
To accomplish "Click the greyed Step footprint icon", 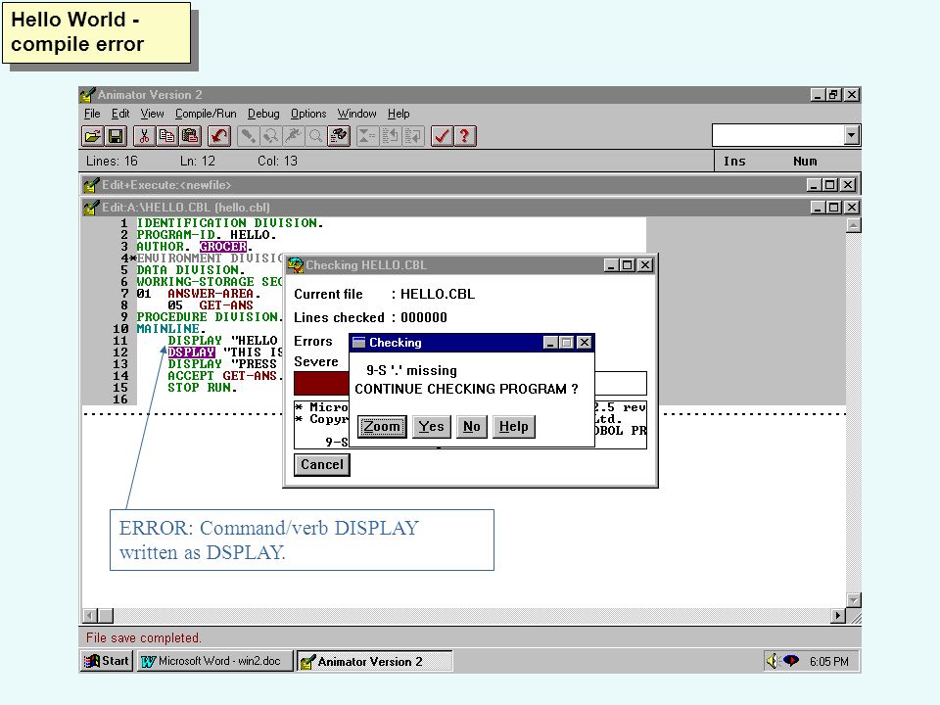I will [x=248, y=136].
